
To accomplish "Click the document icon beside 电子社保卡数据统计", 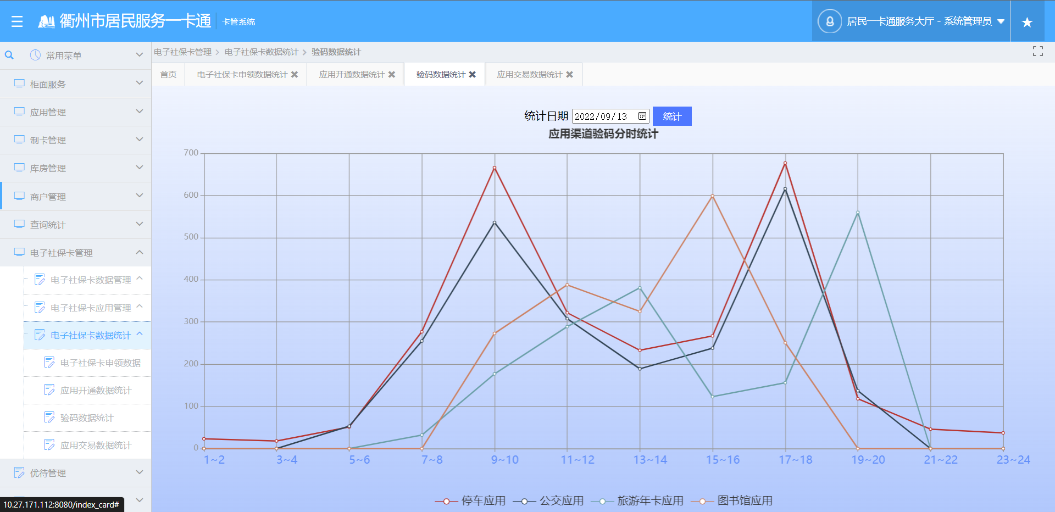I will (x=40, y=335).
